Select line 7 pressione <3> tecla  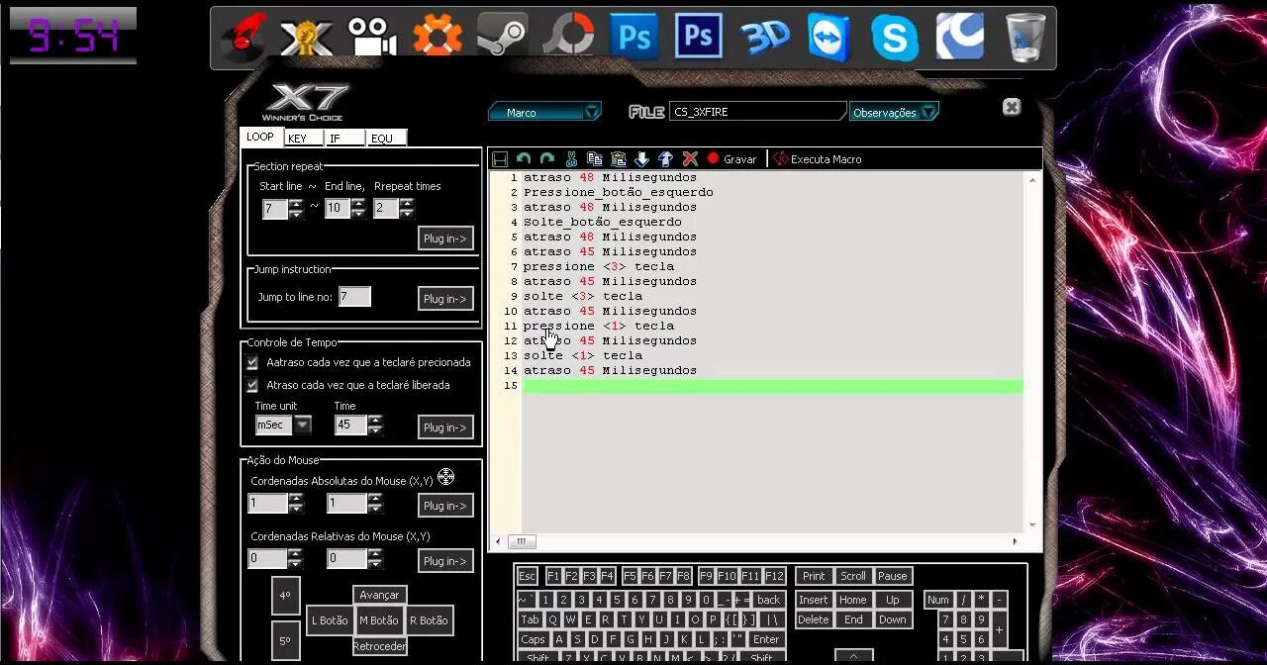(x=598, y=266)
